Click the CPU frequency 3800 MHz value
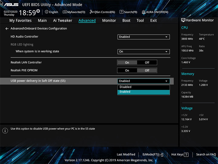Screen dimensions: 218x164 187,39
